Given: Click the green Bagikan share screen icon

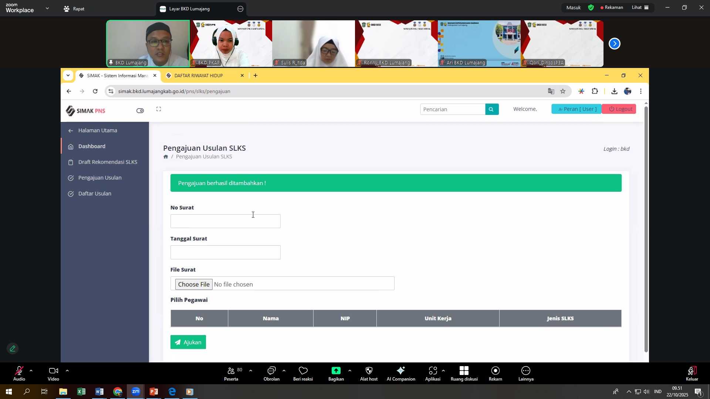Looking at the screenshot, I should (336, 371).
